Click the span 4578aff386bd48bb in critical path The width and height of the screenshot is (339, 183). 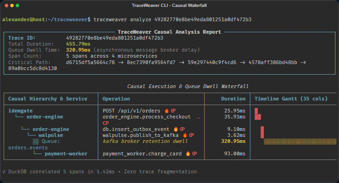pos(273,62)
